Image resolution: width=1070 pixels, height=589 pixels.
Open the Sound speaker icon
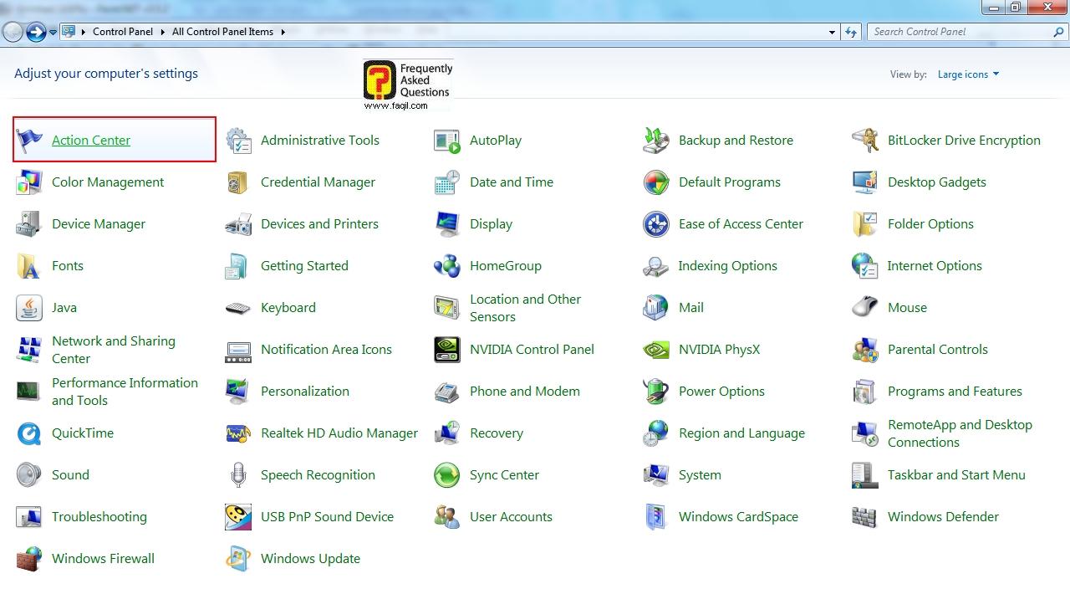pyautogui.click(x=29, y=475)
